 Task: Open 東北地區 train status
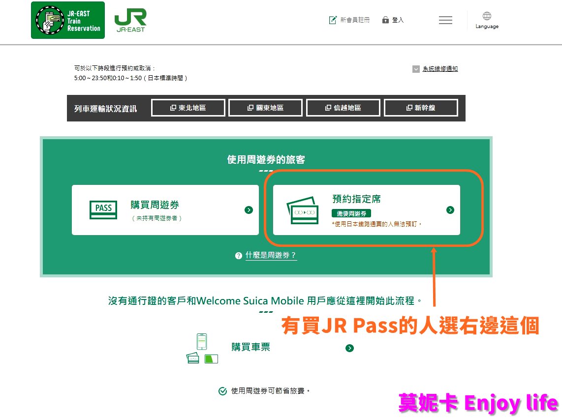pyautogui.click(x=188, y=108)
